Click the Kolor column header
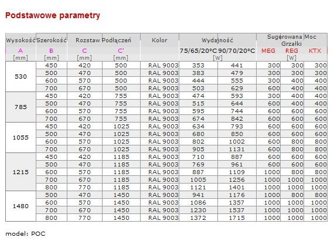Screen dimensions: 334x241 (x=159, y=40)
